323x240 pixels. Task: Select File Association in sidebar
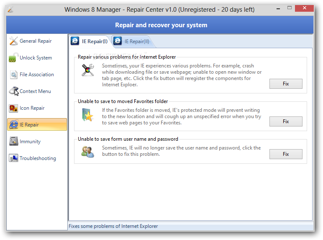(37, 75)
